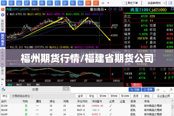Toggle the 止损 checkmark for SR109
Image resolution: width=174 pixels, height=116 pixels.
[110, 110]
